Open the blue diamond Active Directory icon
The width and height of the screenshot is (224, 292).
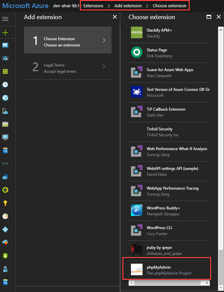pyautogui.click(x=5, y=229)
